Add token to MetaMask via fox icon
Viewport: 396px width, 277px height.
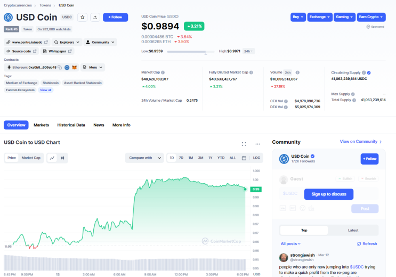pyautogui.click(x=74, y=68)
